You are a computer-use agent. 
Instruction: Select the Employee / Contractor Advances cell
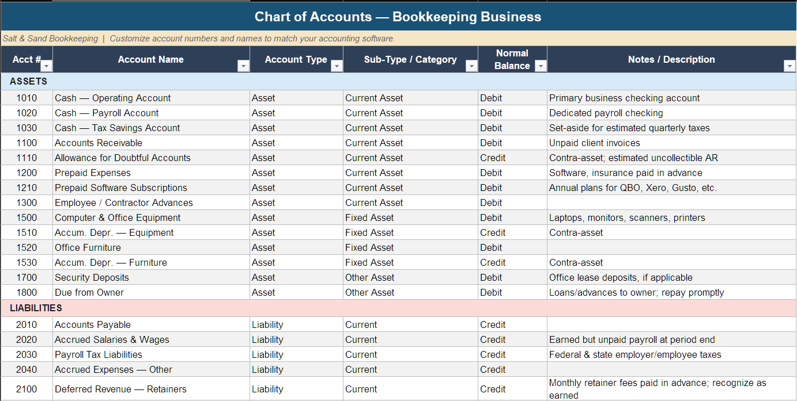pos(151,203)
